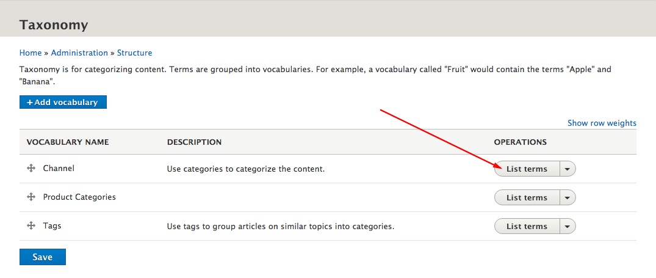
Task: Toggle Show row weights
Action: tap(602, 123)
